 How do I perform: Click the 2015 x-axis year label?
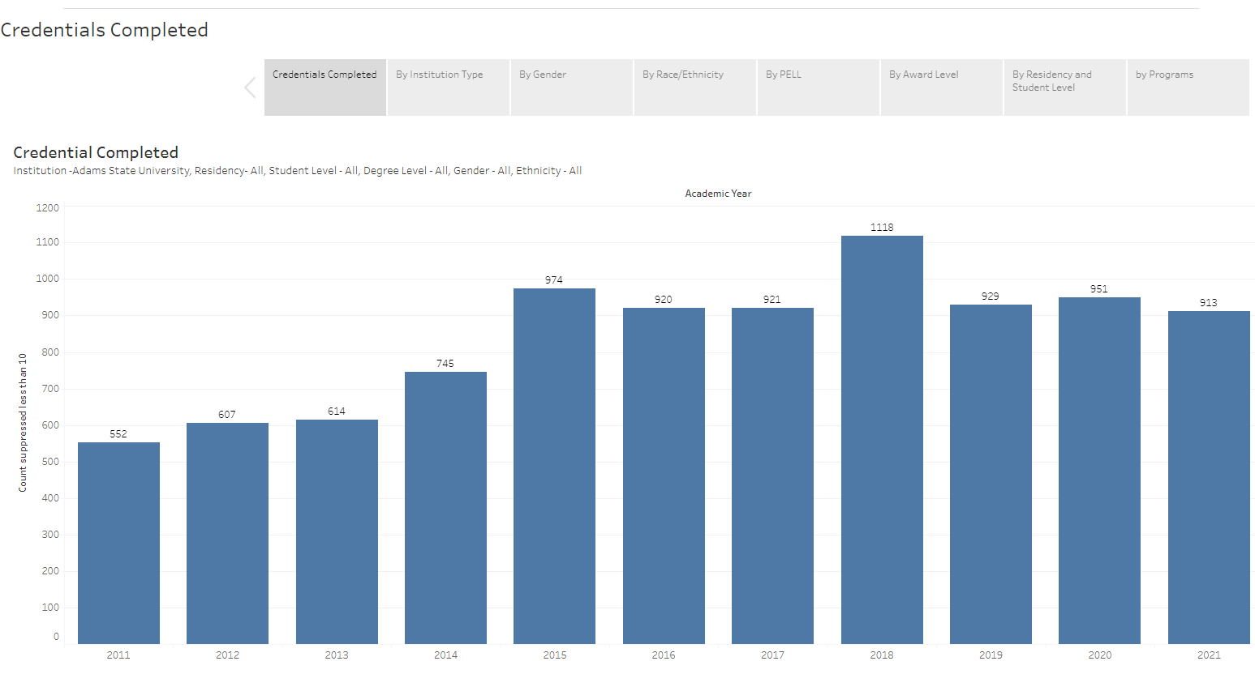(x=555, y=655)
